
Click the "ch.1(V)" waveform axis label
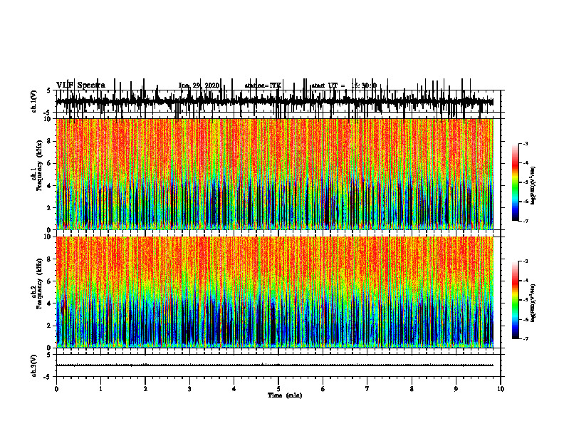coord(34,101)
